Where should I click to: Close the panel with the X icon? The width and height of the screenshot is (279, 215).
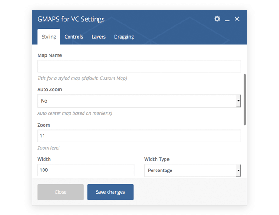237,19
